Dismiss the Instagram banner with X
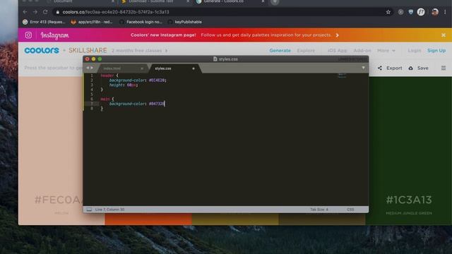Viewport: 452px width, 254px height. (444, 35)
